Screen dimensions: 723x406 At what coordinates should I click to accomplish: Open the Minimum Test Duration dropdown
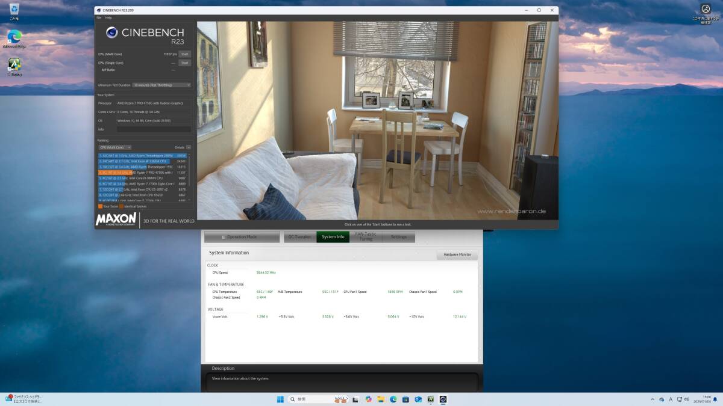pyautogui.click(x=161, y=85)
